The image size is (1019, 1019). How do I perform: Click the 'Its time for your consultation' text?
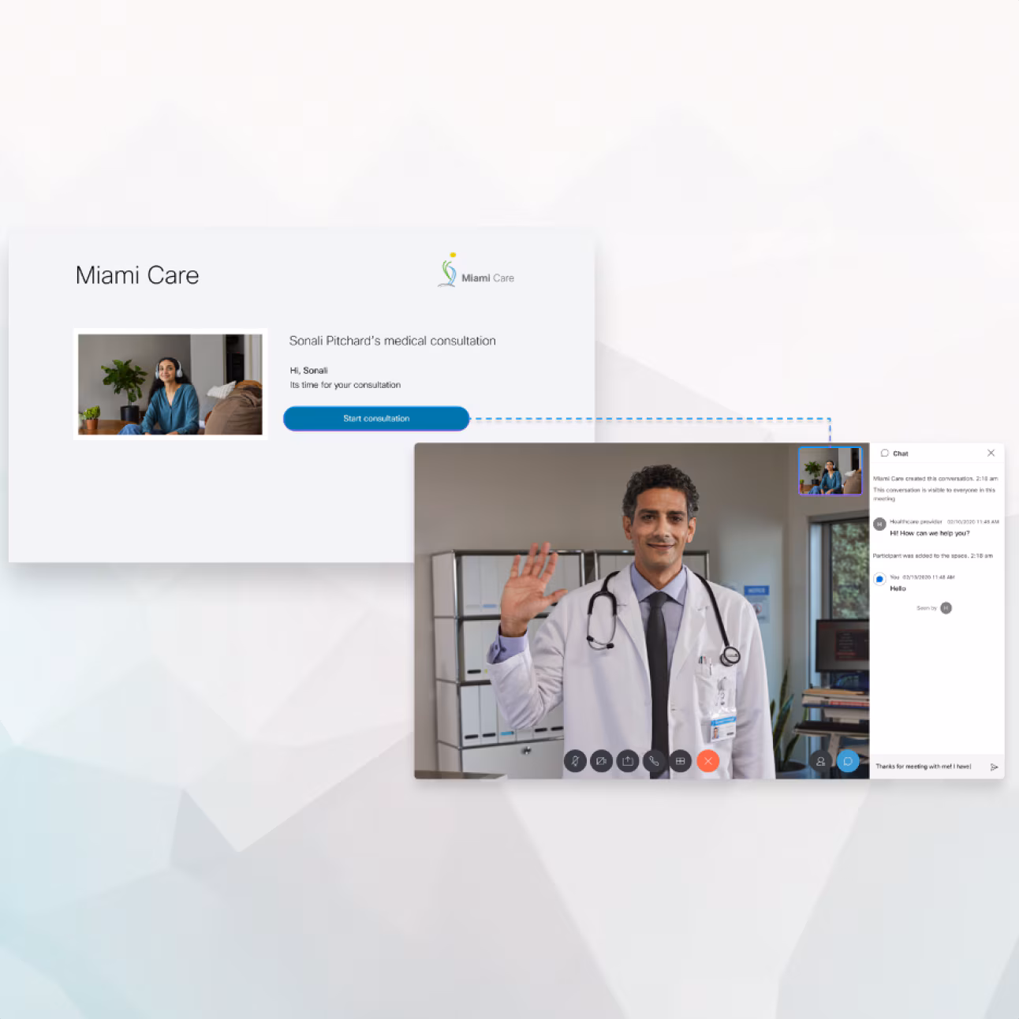(345, 385)
